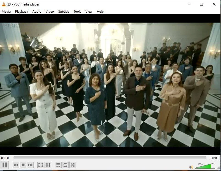Skip to the next media track
This screenshot has width=221, height=171.
pos(30,165)
